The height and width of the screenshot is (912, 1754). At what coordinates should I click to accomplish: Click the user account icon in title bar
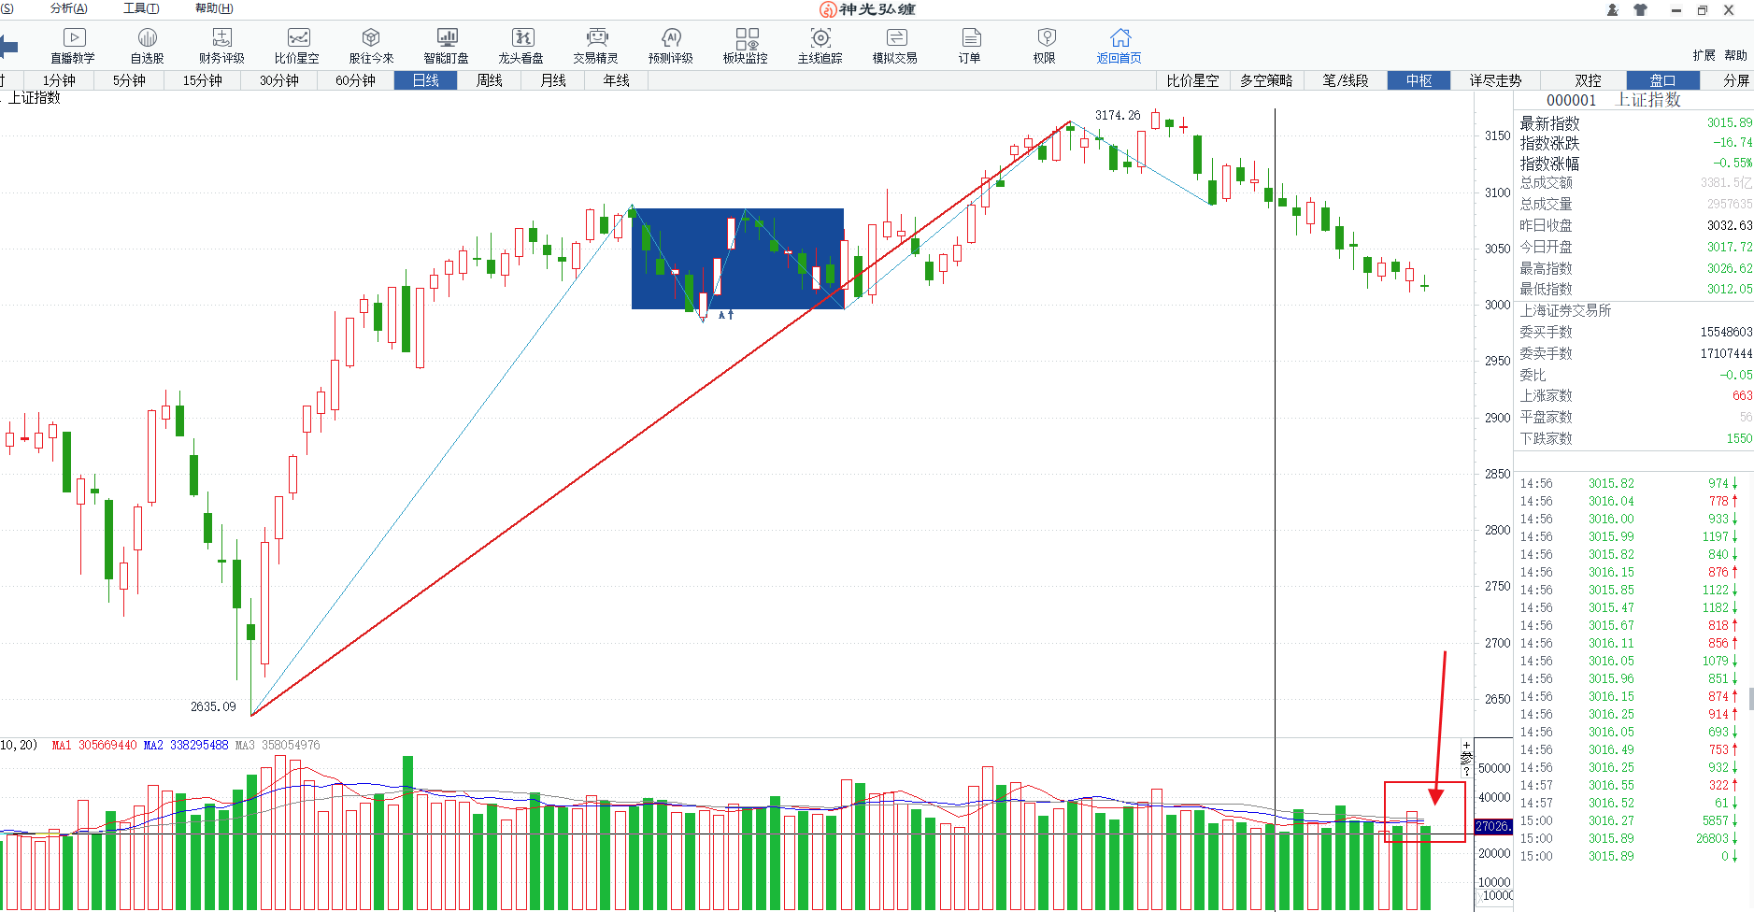coord(1612,10)
